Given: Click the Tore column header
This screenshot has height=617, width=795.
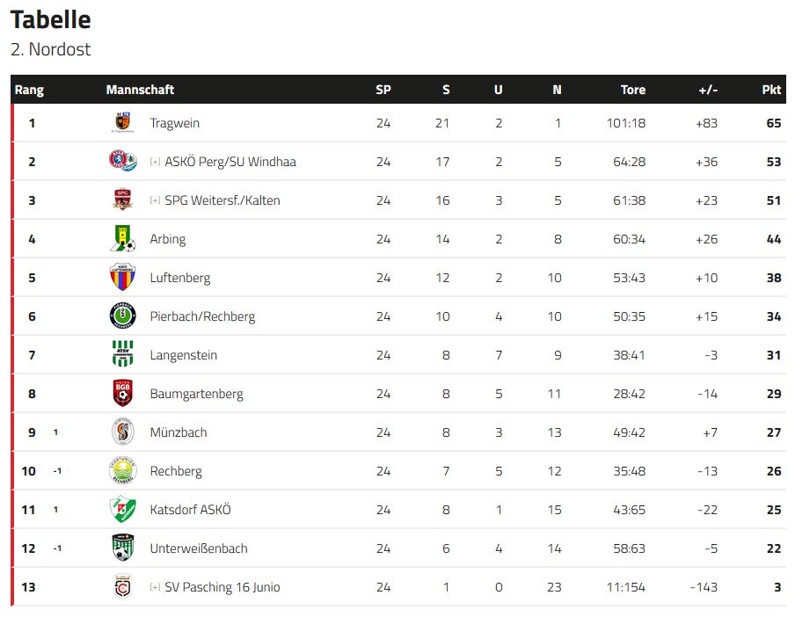Looking at the screenshot, I should point(633,90).
